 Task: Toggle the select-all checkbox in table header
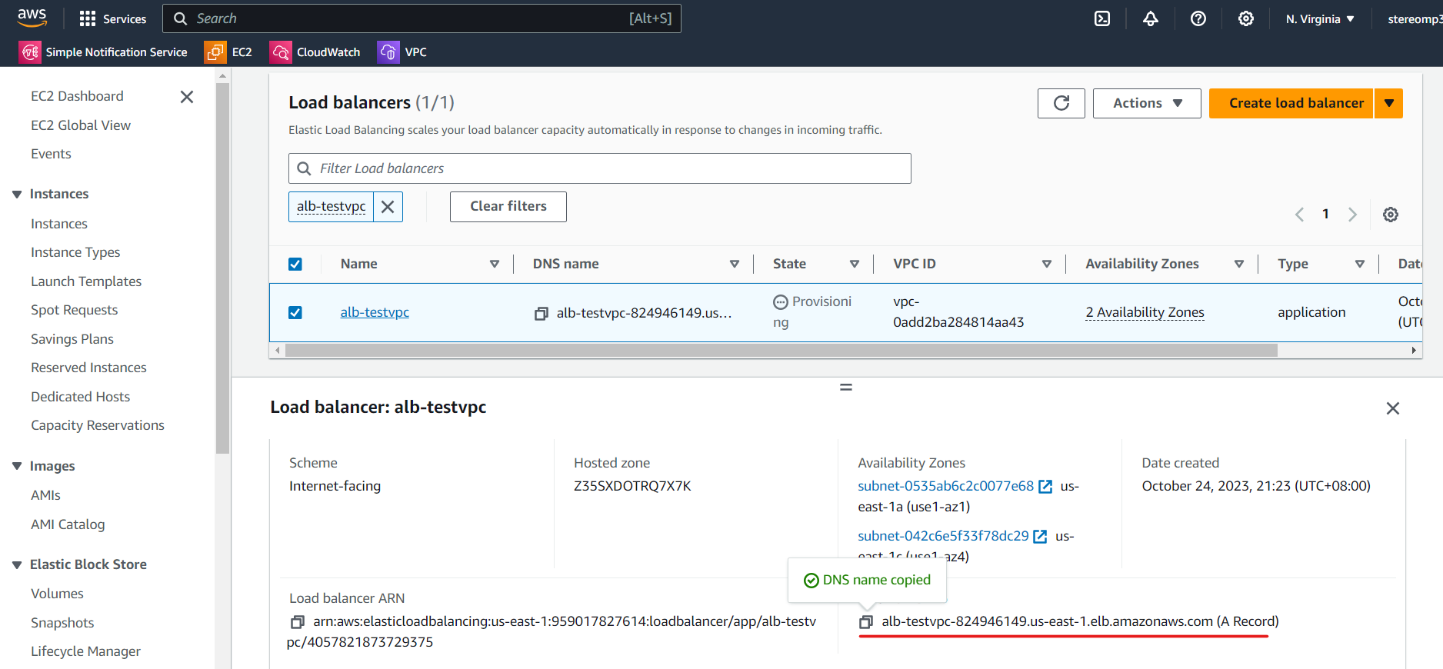point(295,265)
